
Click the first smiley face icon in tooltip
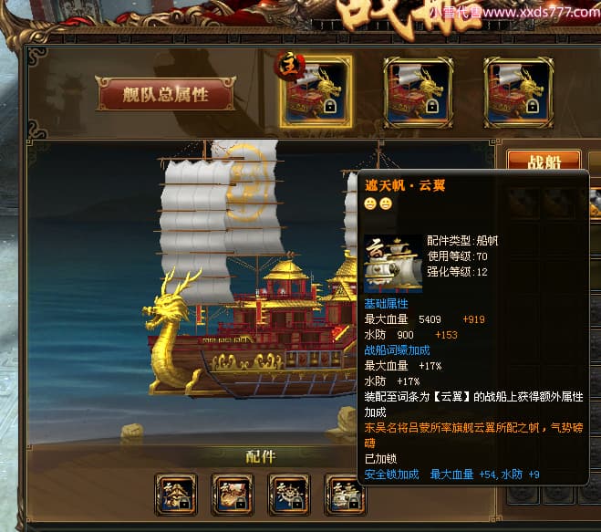(x=370, y=203)
